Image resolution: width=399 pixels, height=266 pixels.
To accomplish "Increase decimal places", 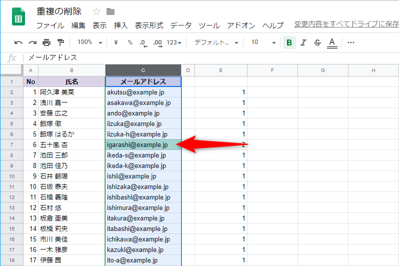I will point(157,43).
